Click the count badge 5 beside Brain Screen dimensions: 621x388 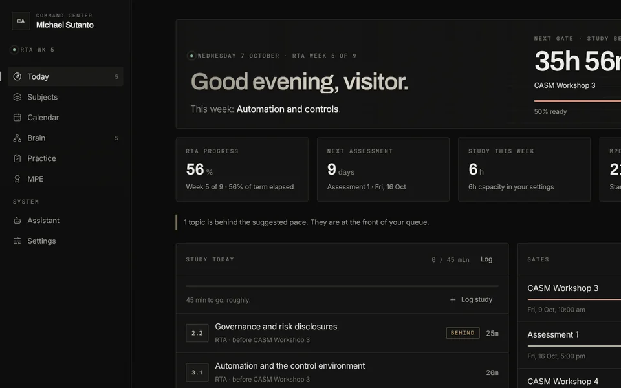pos(116,138)
